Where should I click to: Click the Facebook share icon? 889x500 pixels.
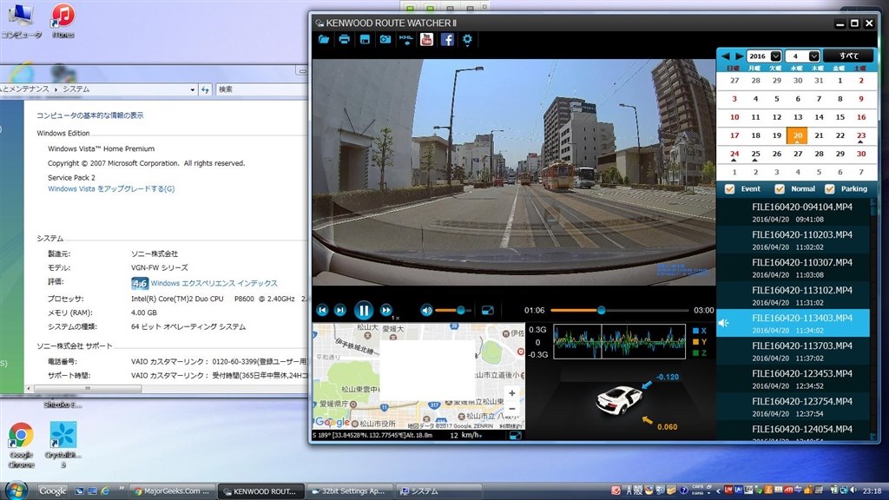click(x=447, y=39)
